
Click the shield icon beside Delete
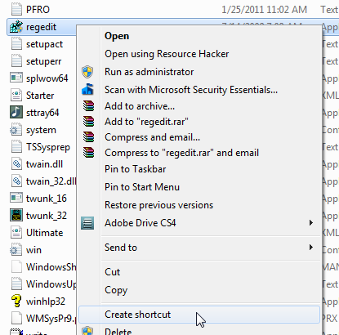(x=87, y=330)
